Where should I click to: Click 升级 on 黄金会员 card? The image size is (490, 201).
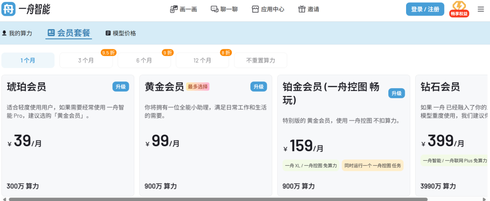[x=259, y=86]
